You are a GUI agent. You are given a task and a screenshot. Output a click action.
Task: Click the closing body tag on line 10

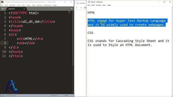[x=16, y=52]
